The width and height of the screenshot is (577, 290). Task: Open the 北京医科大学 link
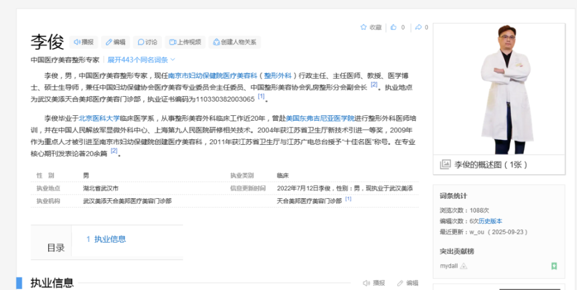(x=99, y=118)
